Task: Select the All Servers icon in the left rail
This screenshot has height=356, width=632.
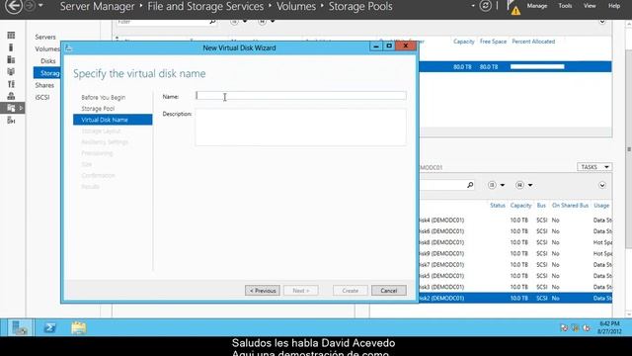Action: (11, 59)
